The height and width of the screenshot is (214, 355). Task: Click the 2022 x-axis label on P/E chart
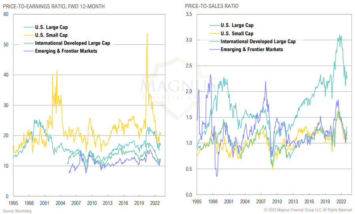(x=155, y=203)
